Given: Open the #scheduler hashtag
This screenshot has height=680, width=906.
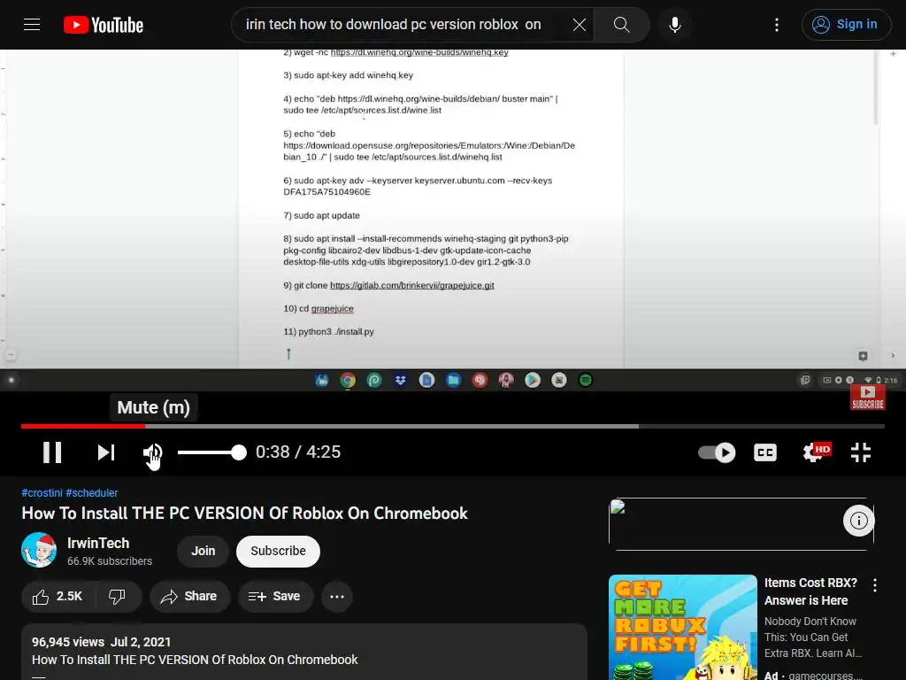Looking at the screenshot, I should click(92, 492).
